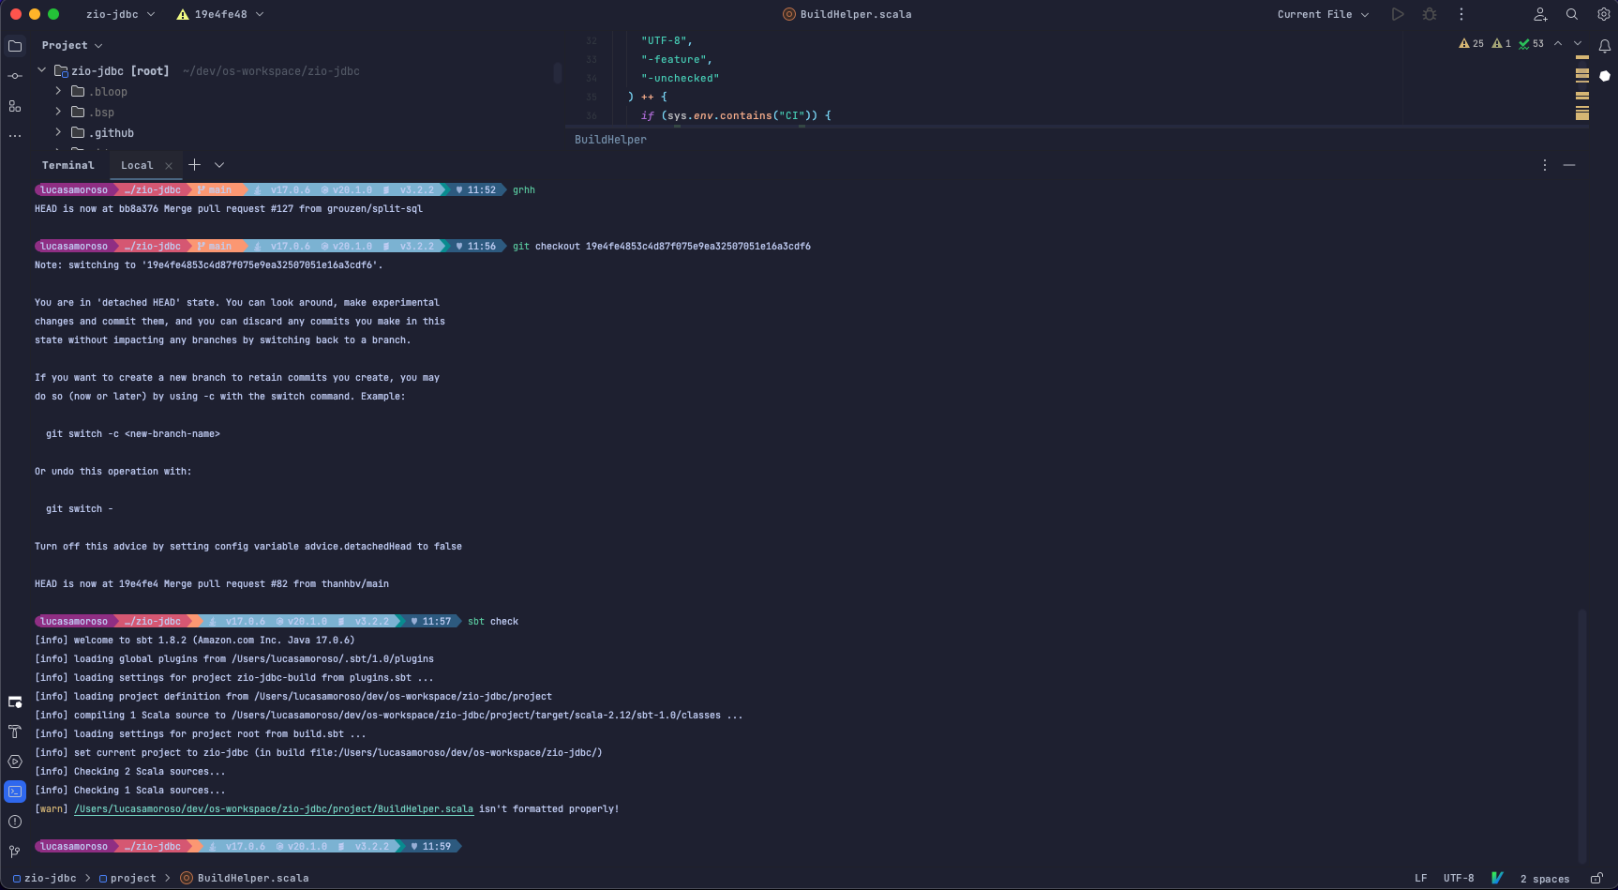Run the project with the play icon
The width and height of the screenshot is (1618, 890).
click(x=1398, y=14)
